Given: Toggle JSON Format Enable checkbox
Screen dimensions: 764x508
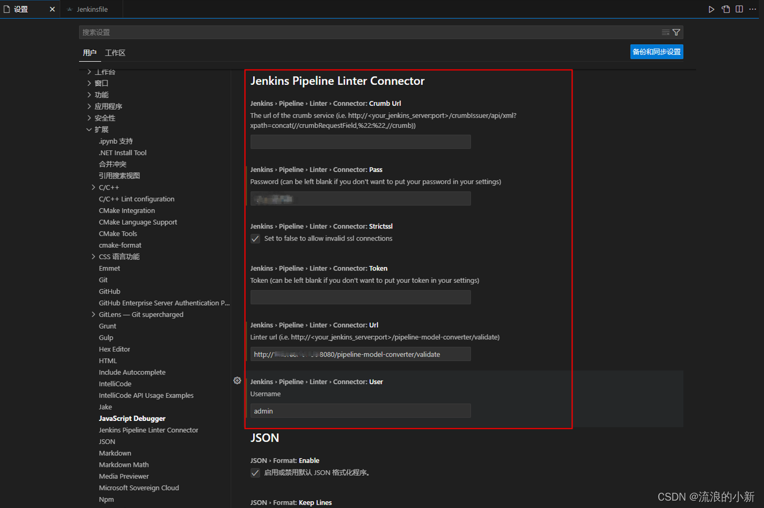Looking at the screenshot, I should click(255, 473).
